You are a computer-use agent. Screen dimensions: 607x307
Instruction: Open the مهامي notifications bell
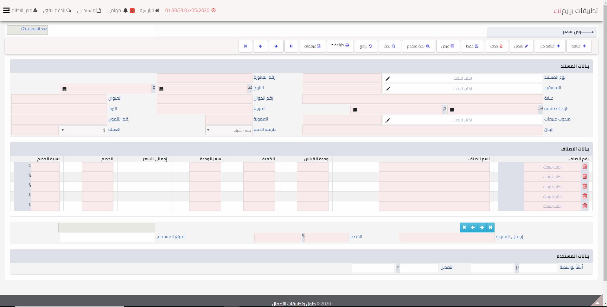coord(125,10)
